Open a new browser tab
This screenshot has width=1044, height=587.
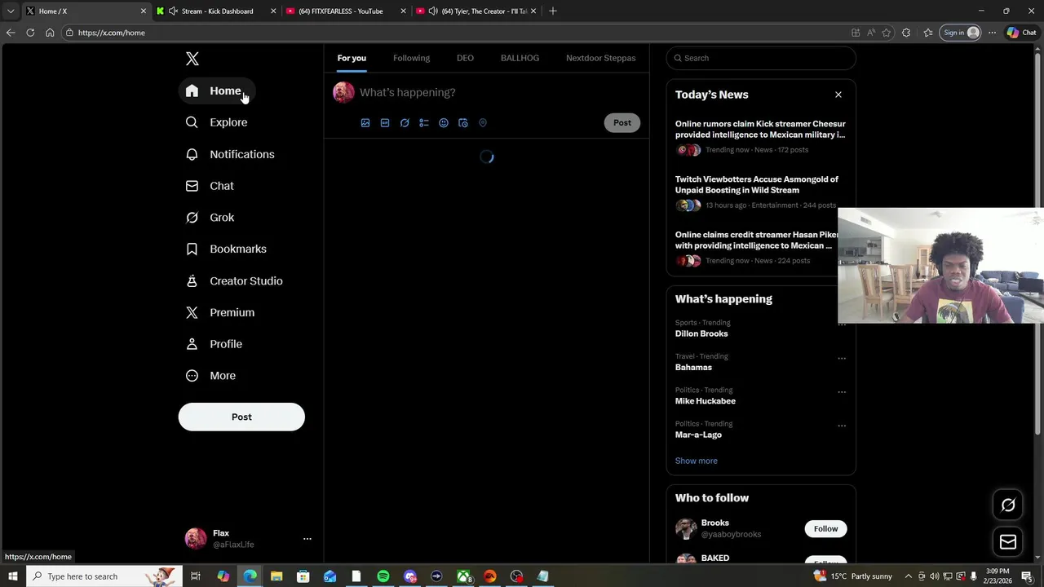(x=553, y=11)
